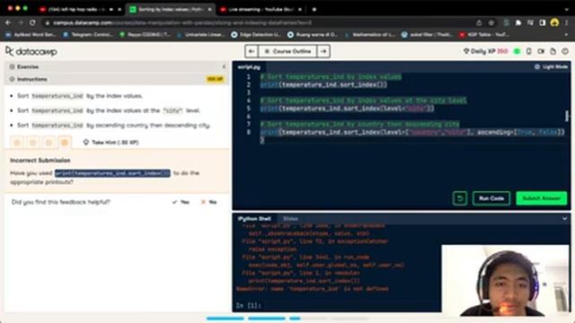Image resolution: width=575 pixels, height=323 pixels.
Task: Answer Yes to feedback helpful
Action: click(181, 202)
